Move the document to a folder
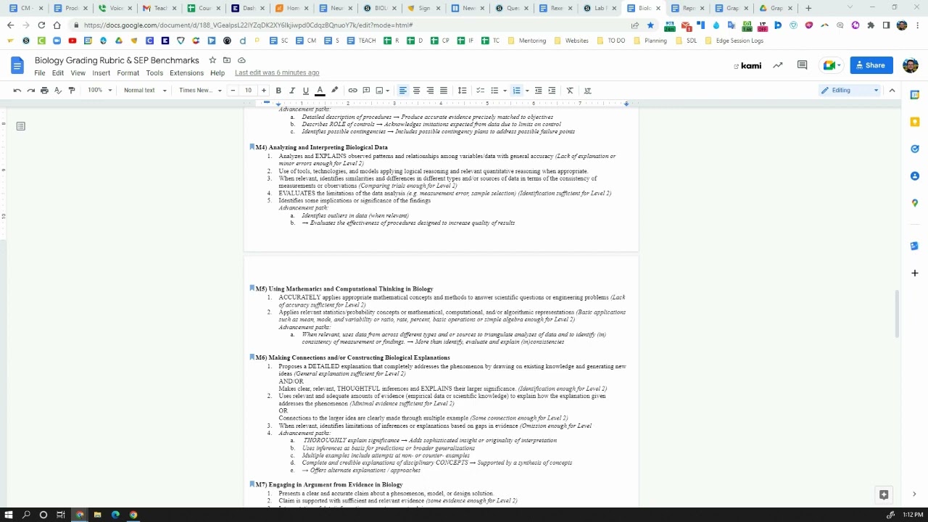This screenshot has height=522, width=928. 227,60
